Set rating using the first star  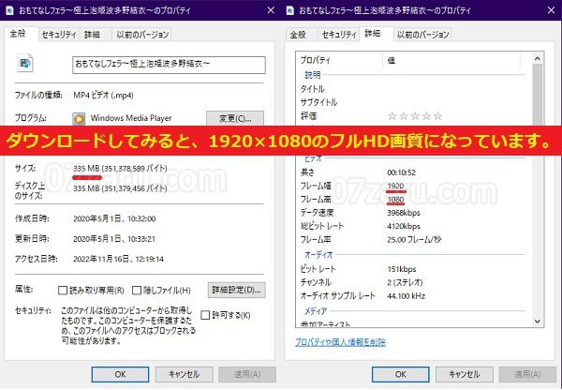coord(392,116)
